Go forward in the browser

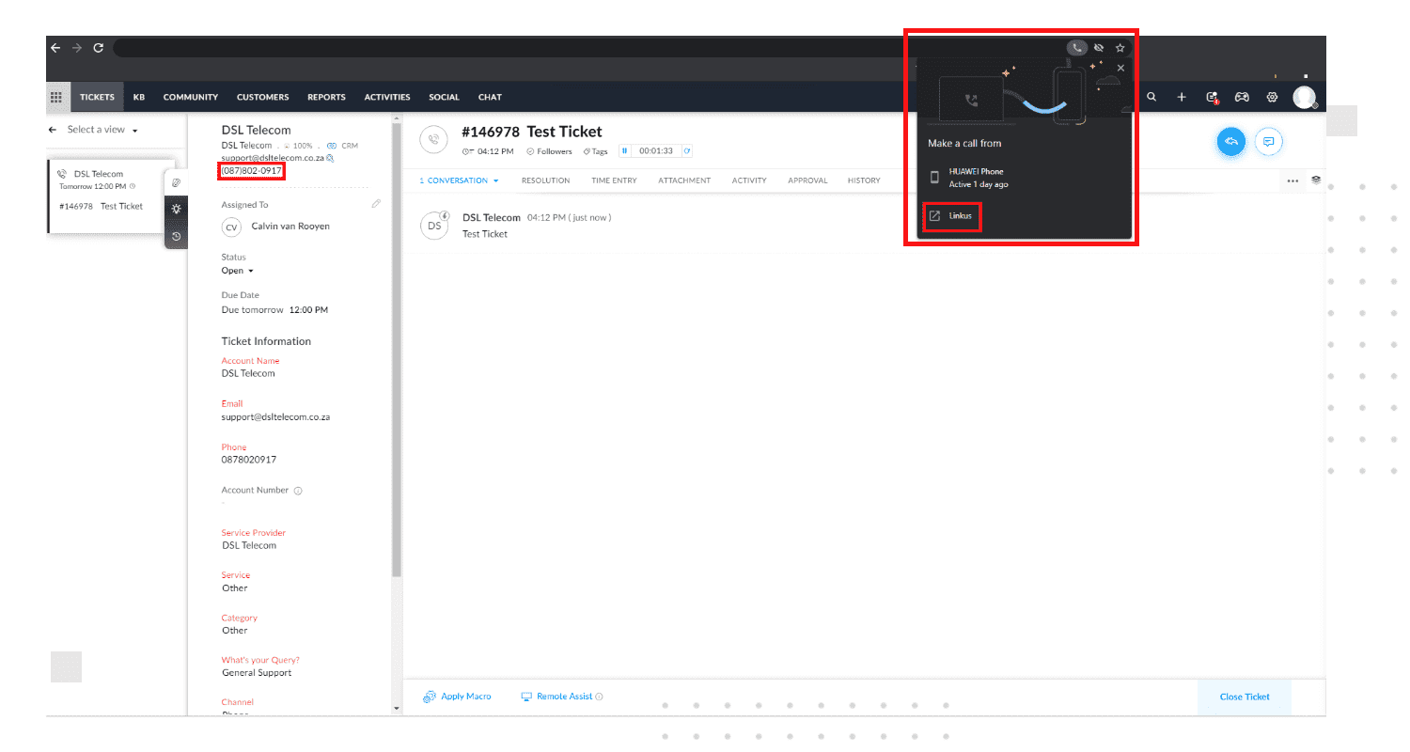(77, 47)
